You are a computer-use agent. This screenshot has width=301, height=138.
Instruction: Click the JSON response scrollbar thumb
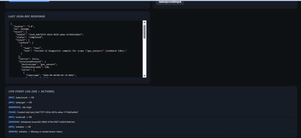click(145, 32)
